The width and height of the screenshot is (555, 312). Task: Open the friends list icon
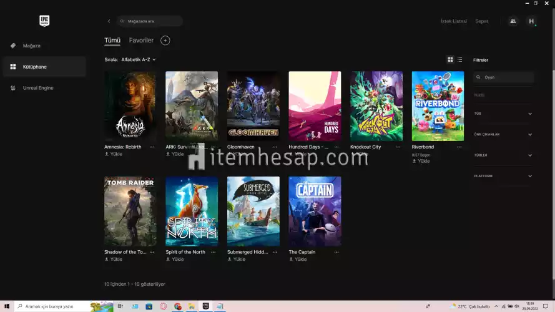[513, 21]
